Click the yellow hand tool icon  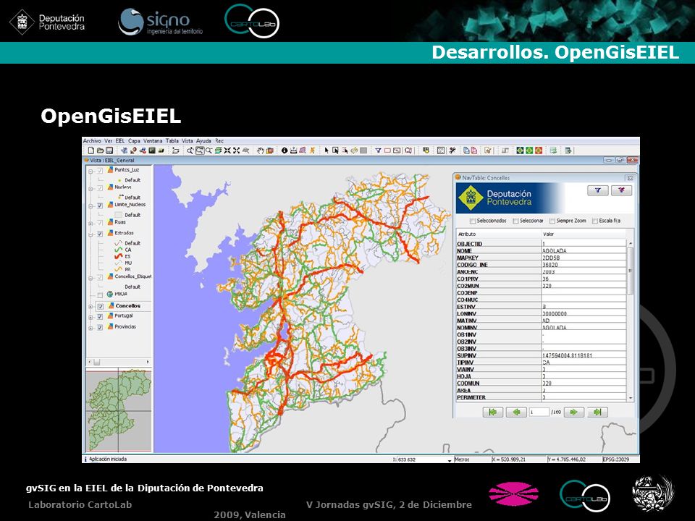click(x=426, y=151)
